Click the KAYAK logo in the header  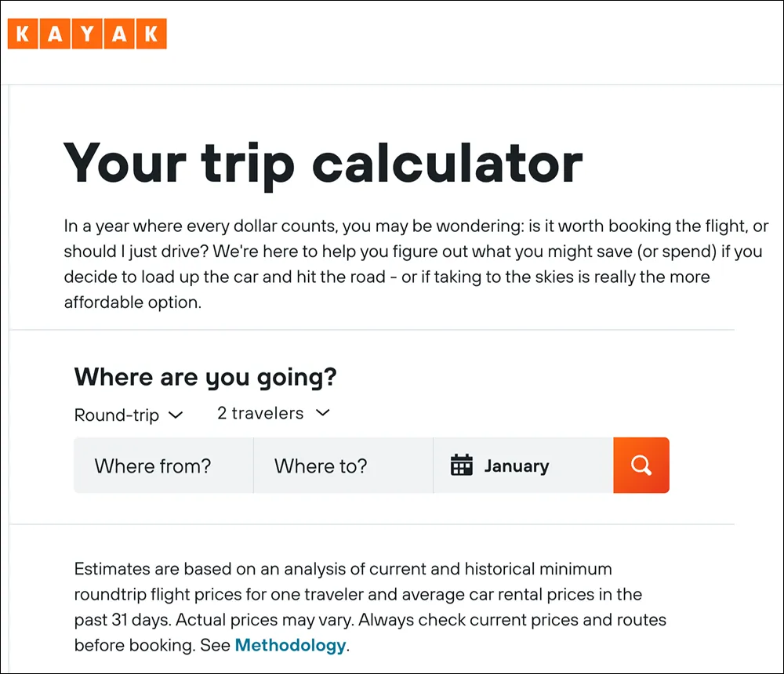86,34
